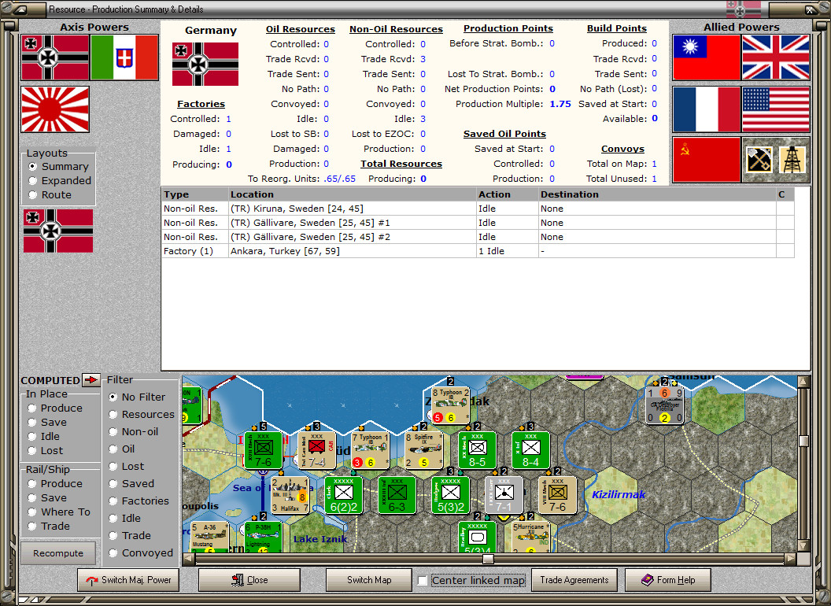Click the Germany flag in the summary header
Image resolution: width=831 pixels, height=606 pixels.
pos(205,65)
